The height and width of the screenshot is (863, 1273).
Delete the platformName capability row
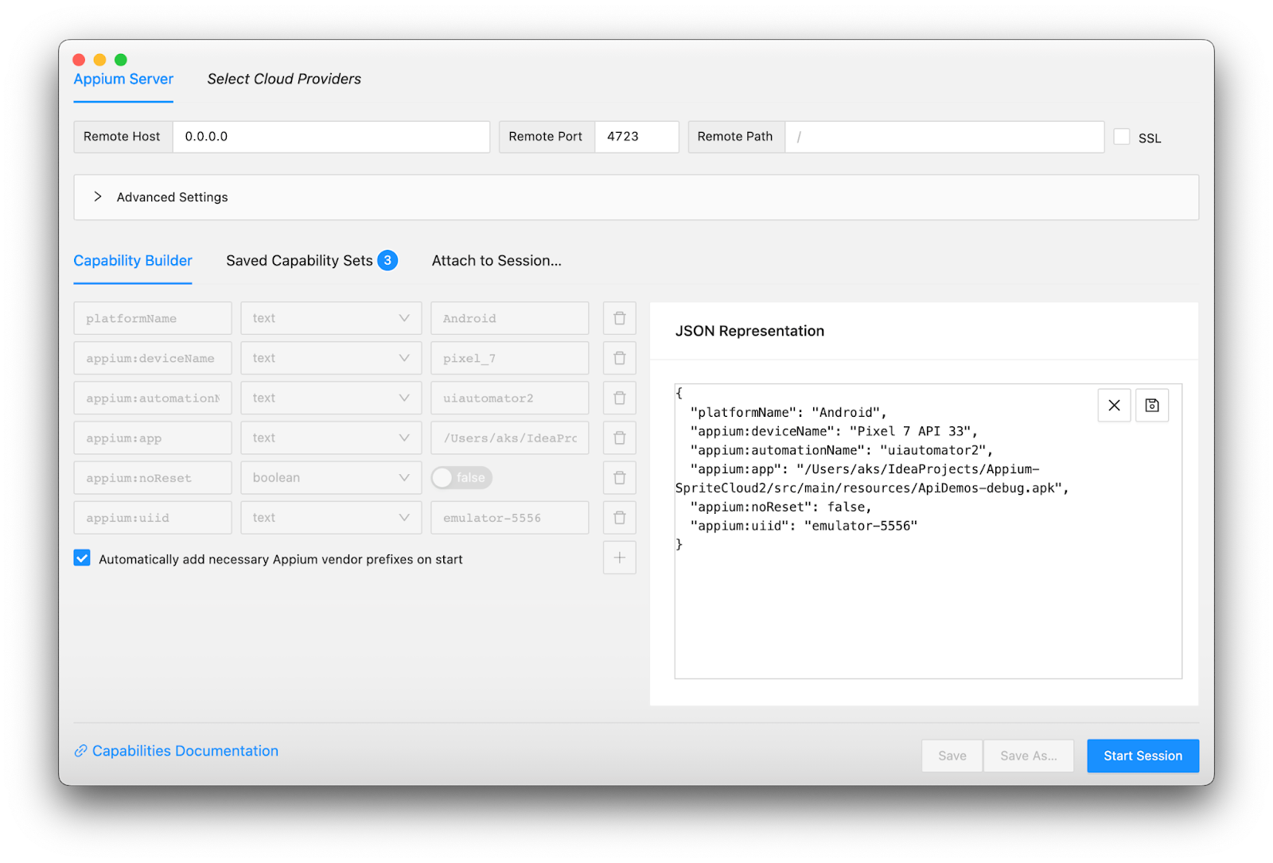[619, 318]
